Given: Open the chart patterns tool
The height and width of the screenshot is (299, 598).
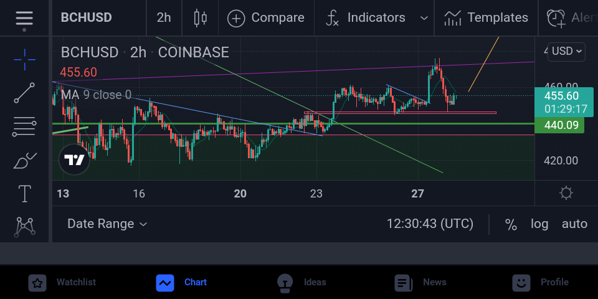Looking at the screenshot, I should click(x=24, y=226).
